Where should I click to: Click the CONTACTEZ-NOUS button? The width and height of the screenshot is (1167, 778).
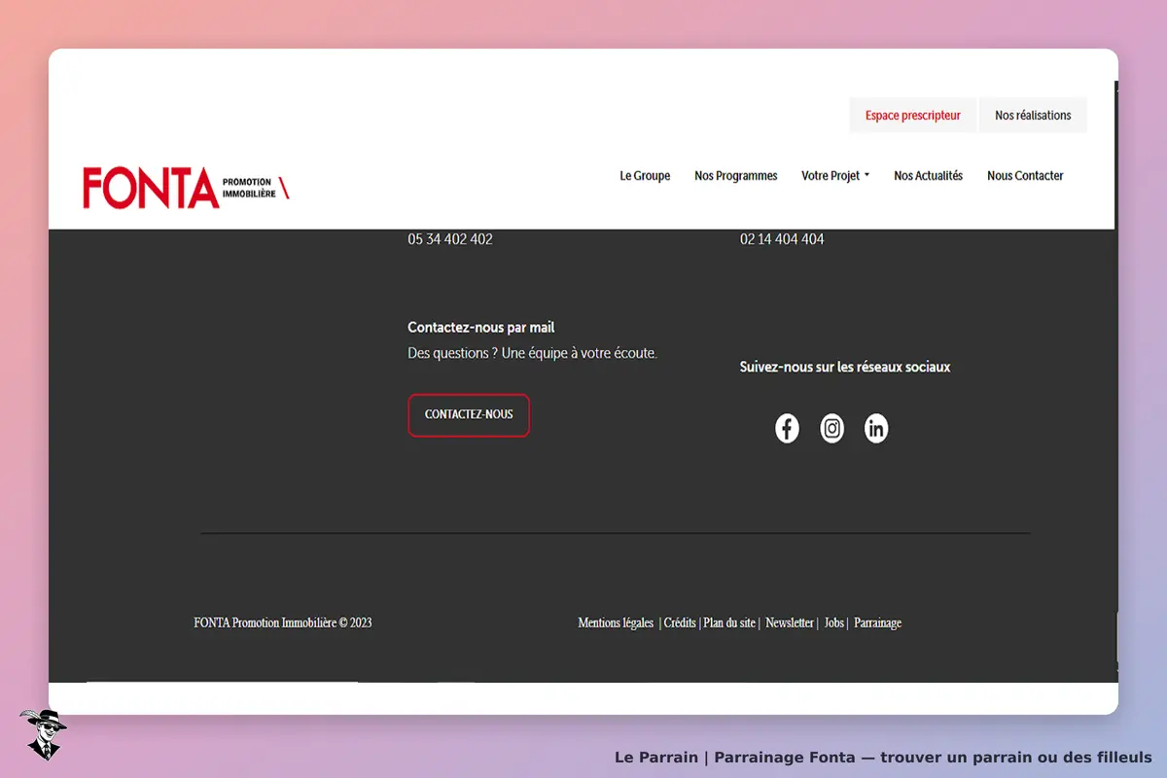[469, 415]
